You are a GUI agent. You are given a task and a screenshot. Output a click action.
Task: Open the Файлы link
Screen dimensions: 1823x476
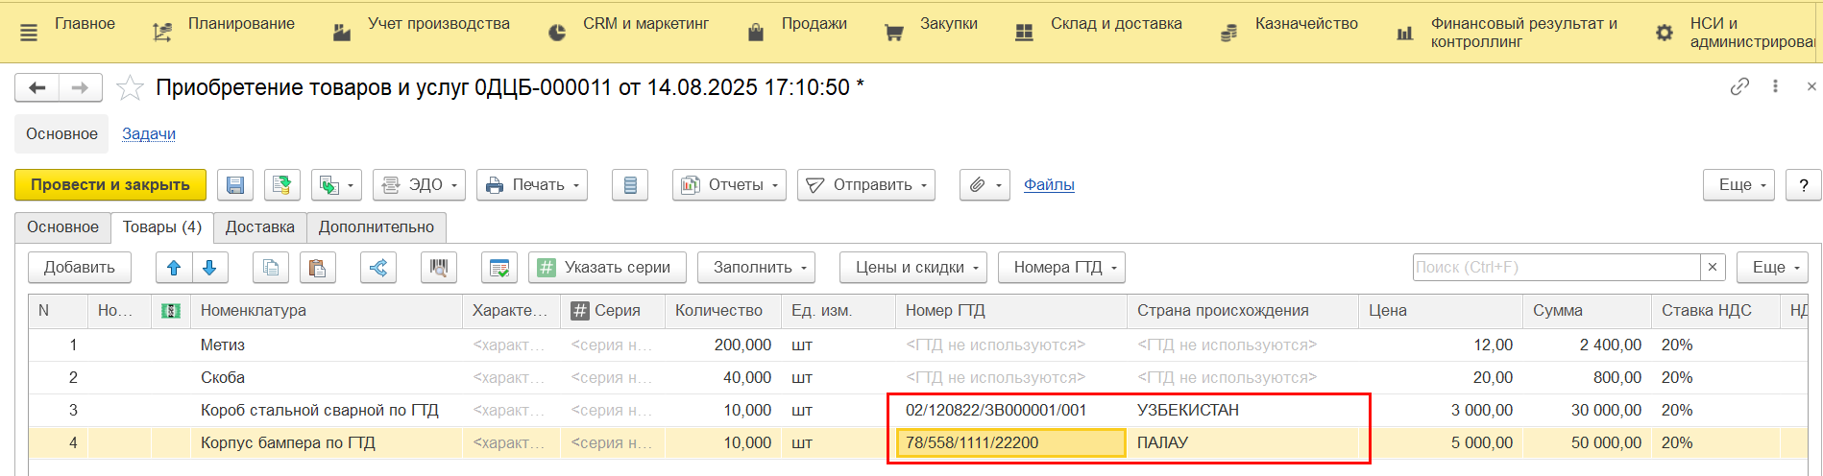pyautogui.click(x=1048, y=185)
